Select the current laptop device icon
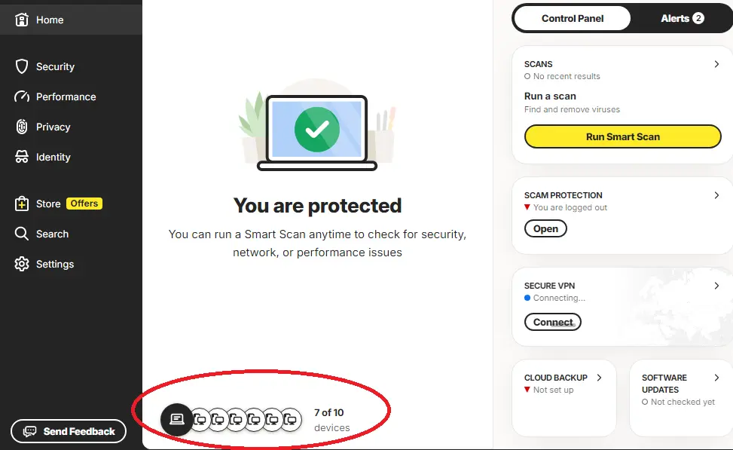This screenshot has width=733, height=450. [177, 420]
